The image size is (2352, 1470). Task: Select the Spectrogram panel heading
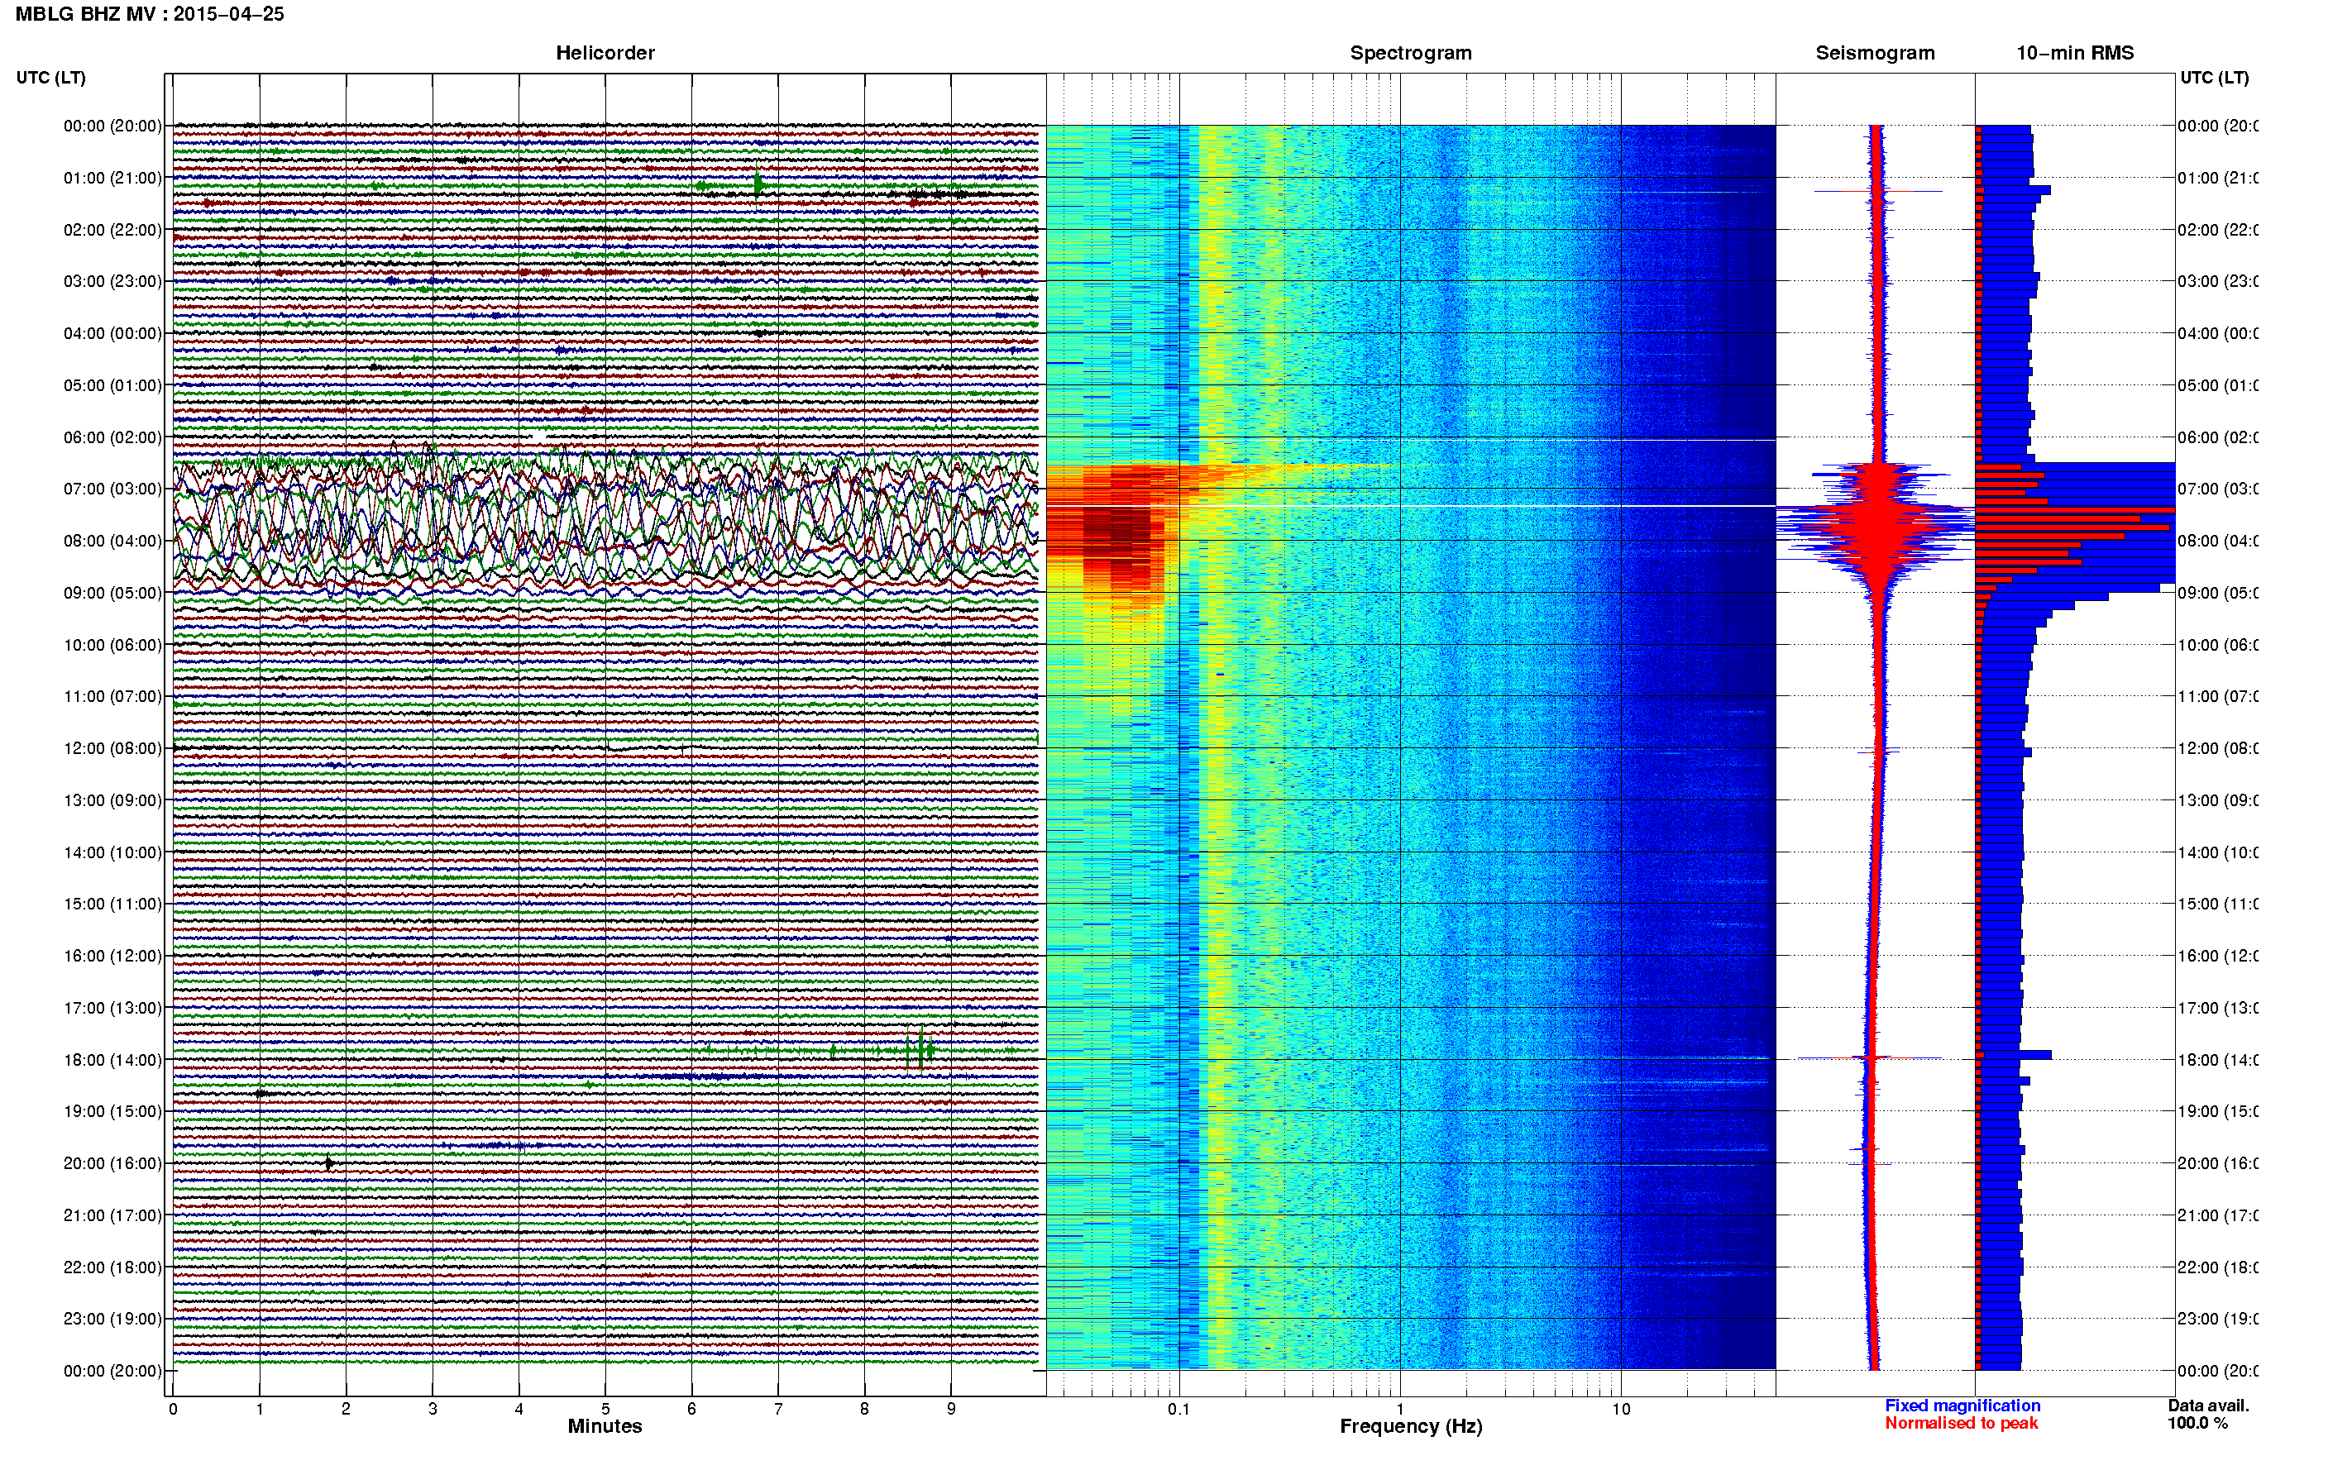point(1411,54)
